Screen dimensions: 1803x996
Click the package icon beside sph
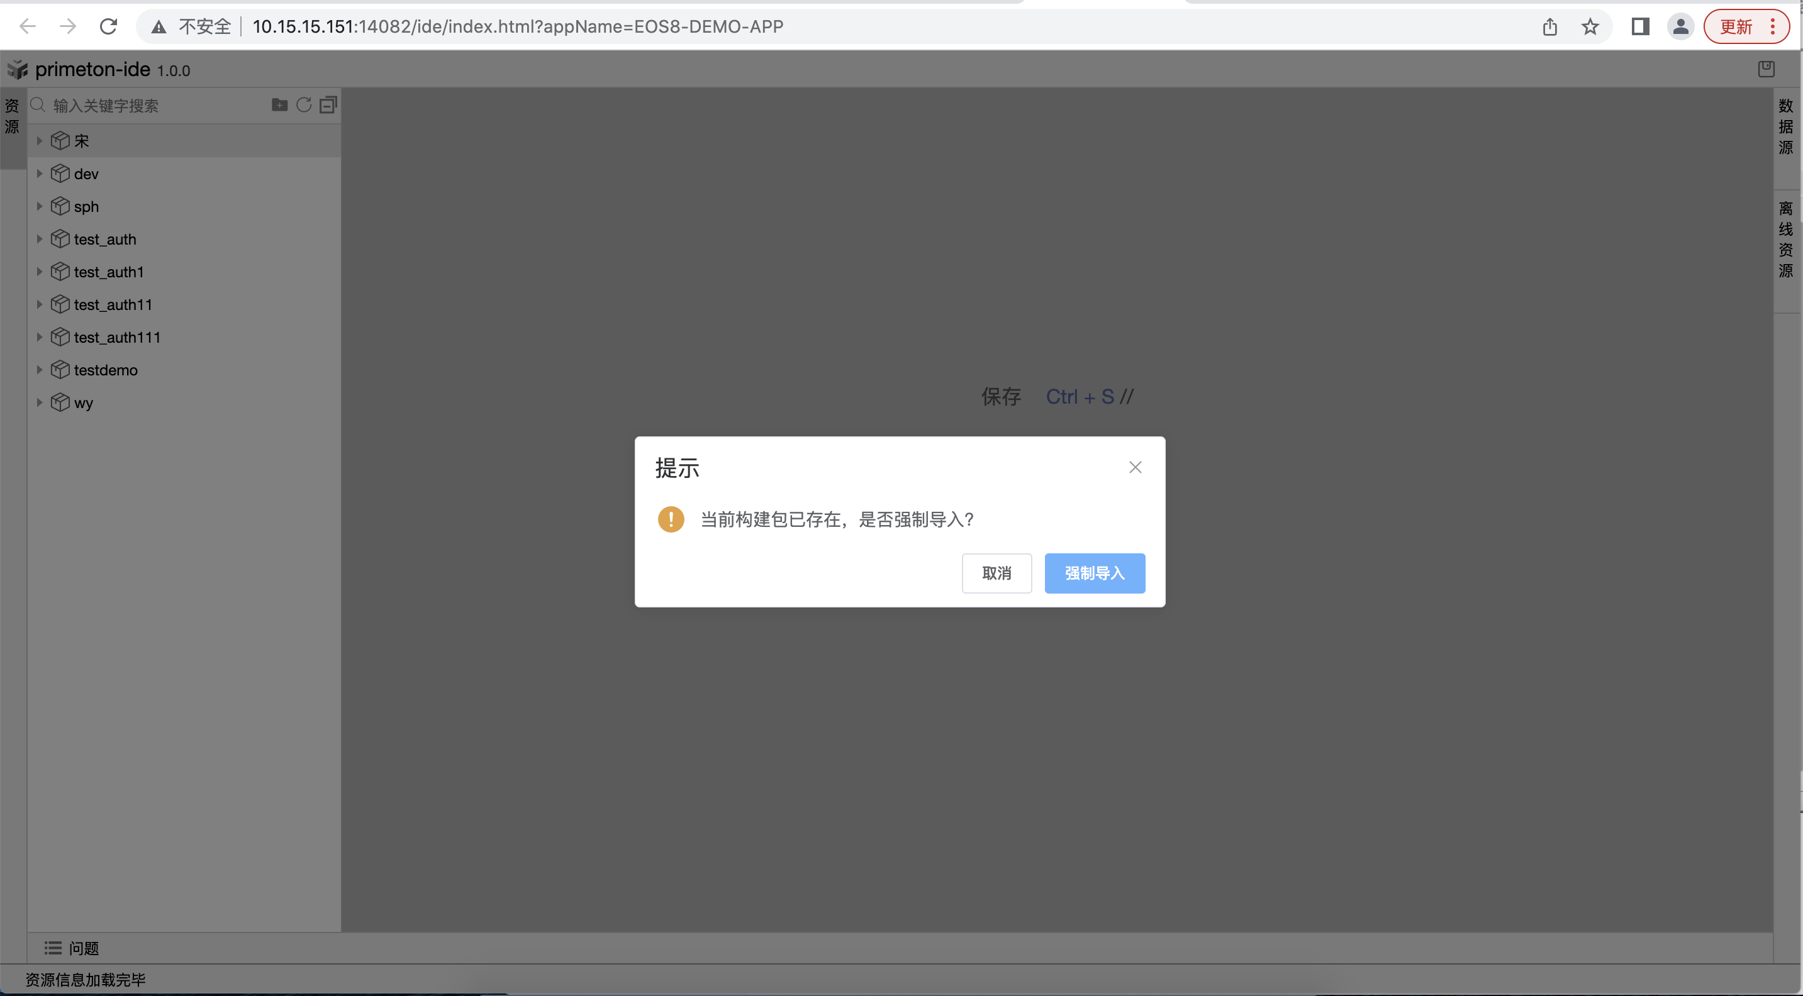pyautogui.click(x=60, y=206)
